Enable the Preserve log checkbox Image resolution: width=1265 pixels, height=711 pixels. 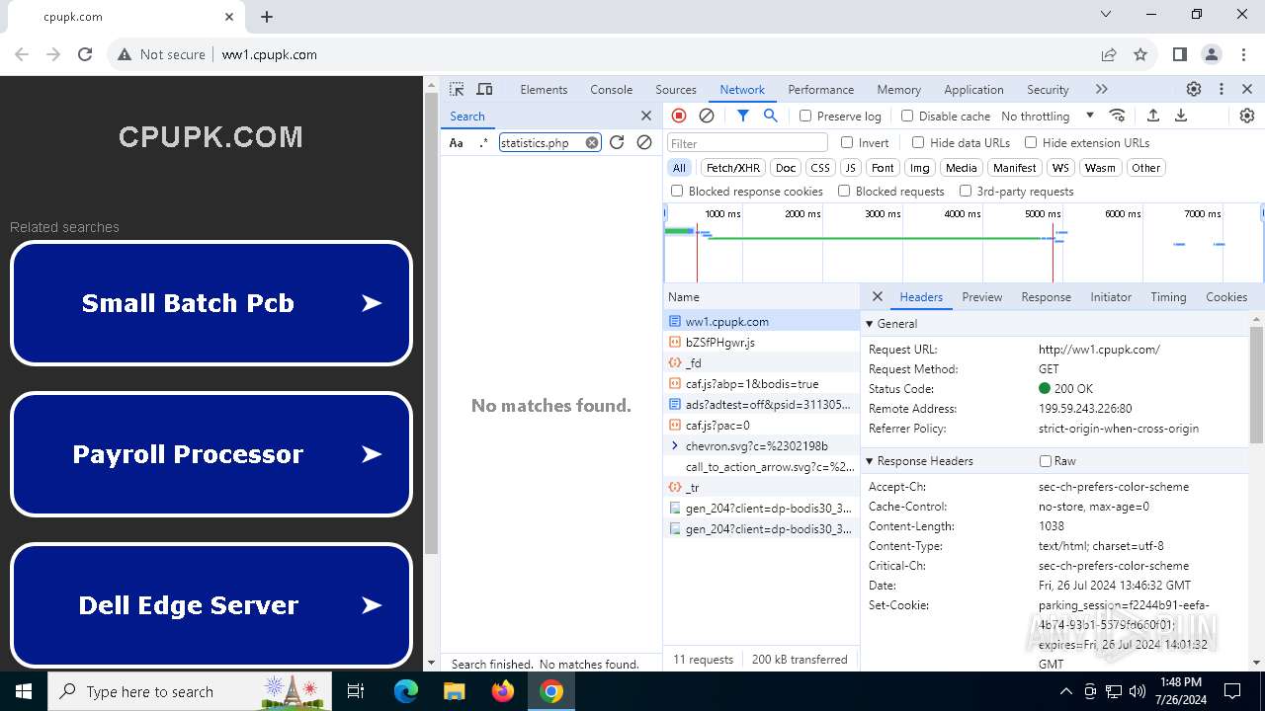tap(805, 116)
